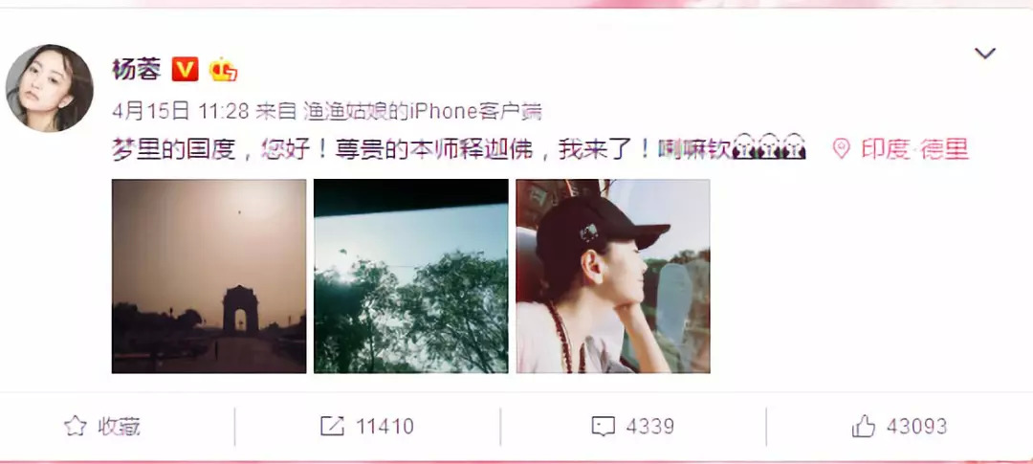Click the thumbs-up like icon
Viewport: 1033px width, 464px height.
click(863, 427)
